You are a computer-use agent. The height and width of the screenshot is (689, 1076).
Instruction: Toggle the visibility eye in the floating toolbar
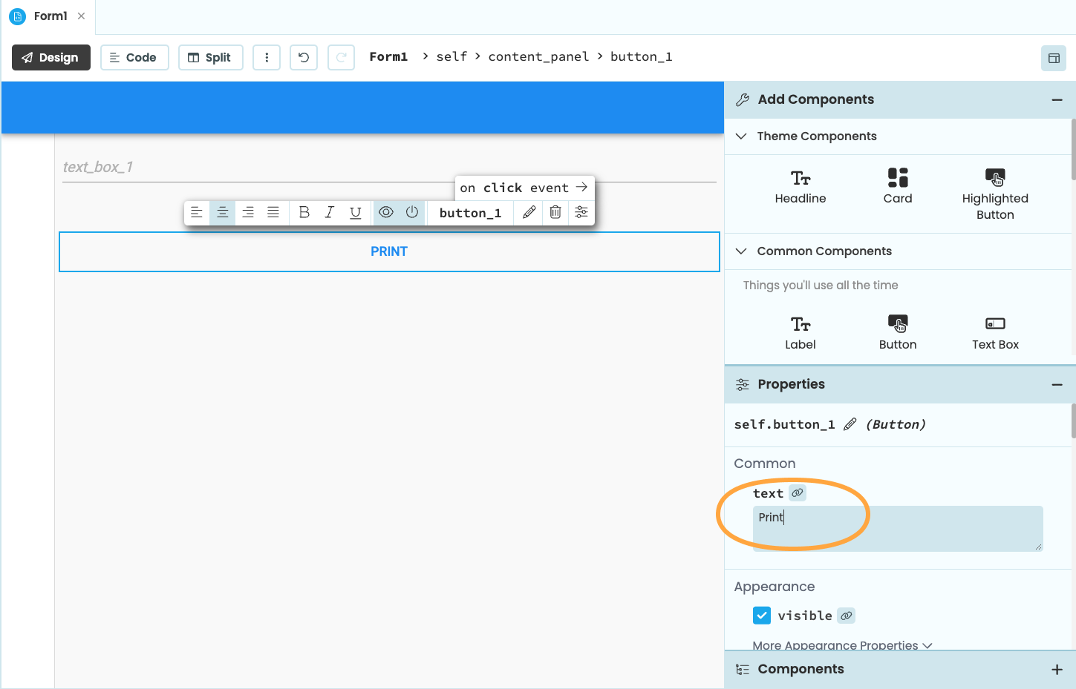[385, 212]
